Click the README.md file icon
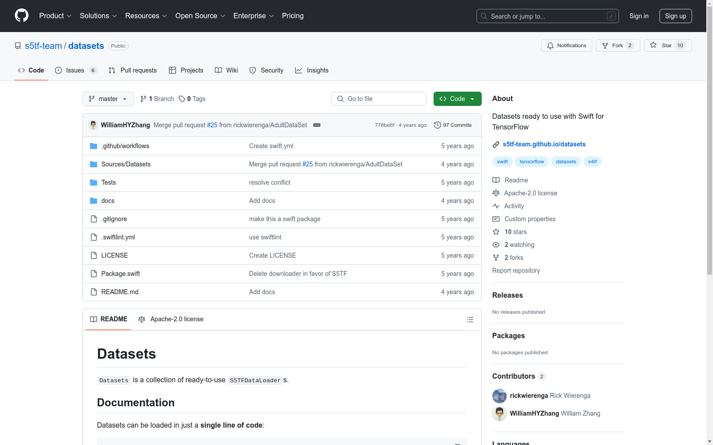Image resolution: width=713 pixels, height=445 pixels. tap(94, 292)
